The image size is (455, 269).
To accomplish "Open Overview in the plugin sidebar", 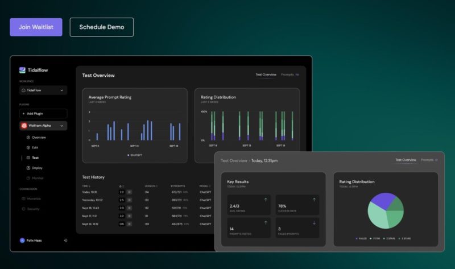I will 36,138.
